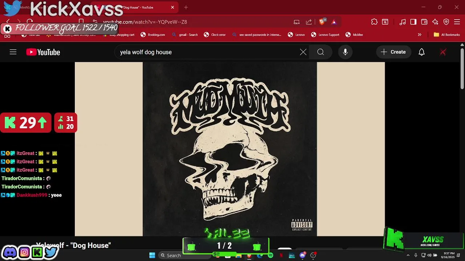Start voice search with the microphone
The height and width of the screenshot is (261, 465).
pos(345,52)
